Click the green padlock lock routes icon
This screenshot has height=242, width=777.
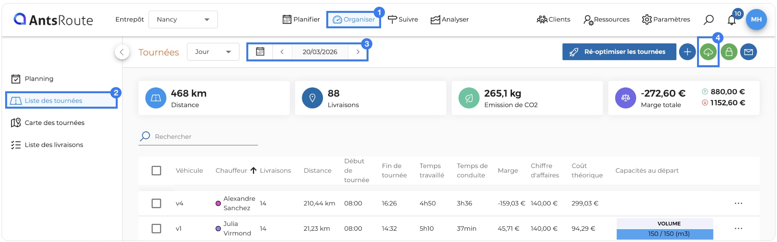pos(729,52)
